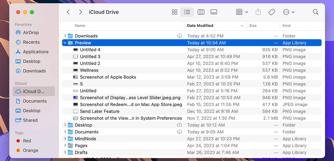Click the Drafts folder icon
334x161 pixels.
(x=70, y=152)
